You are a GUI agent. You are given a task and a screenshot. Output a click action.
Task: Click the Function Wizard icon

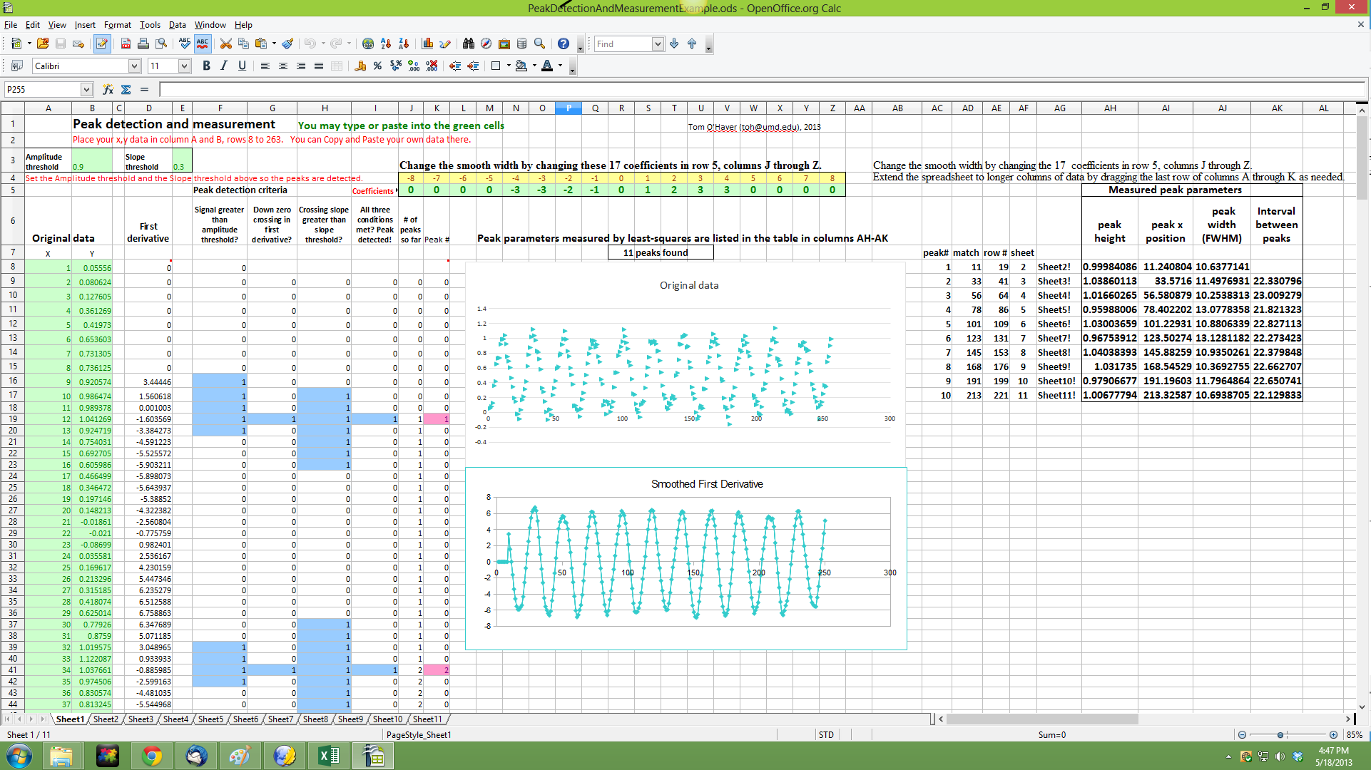coord(108,90)
